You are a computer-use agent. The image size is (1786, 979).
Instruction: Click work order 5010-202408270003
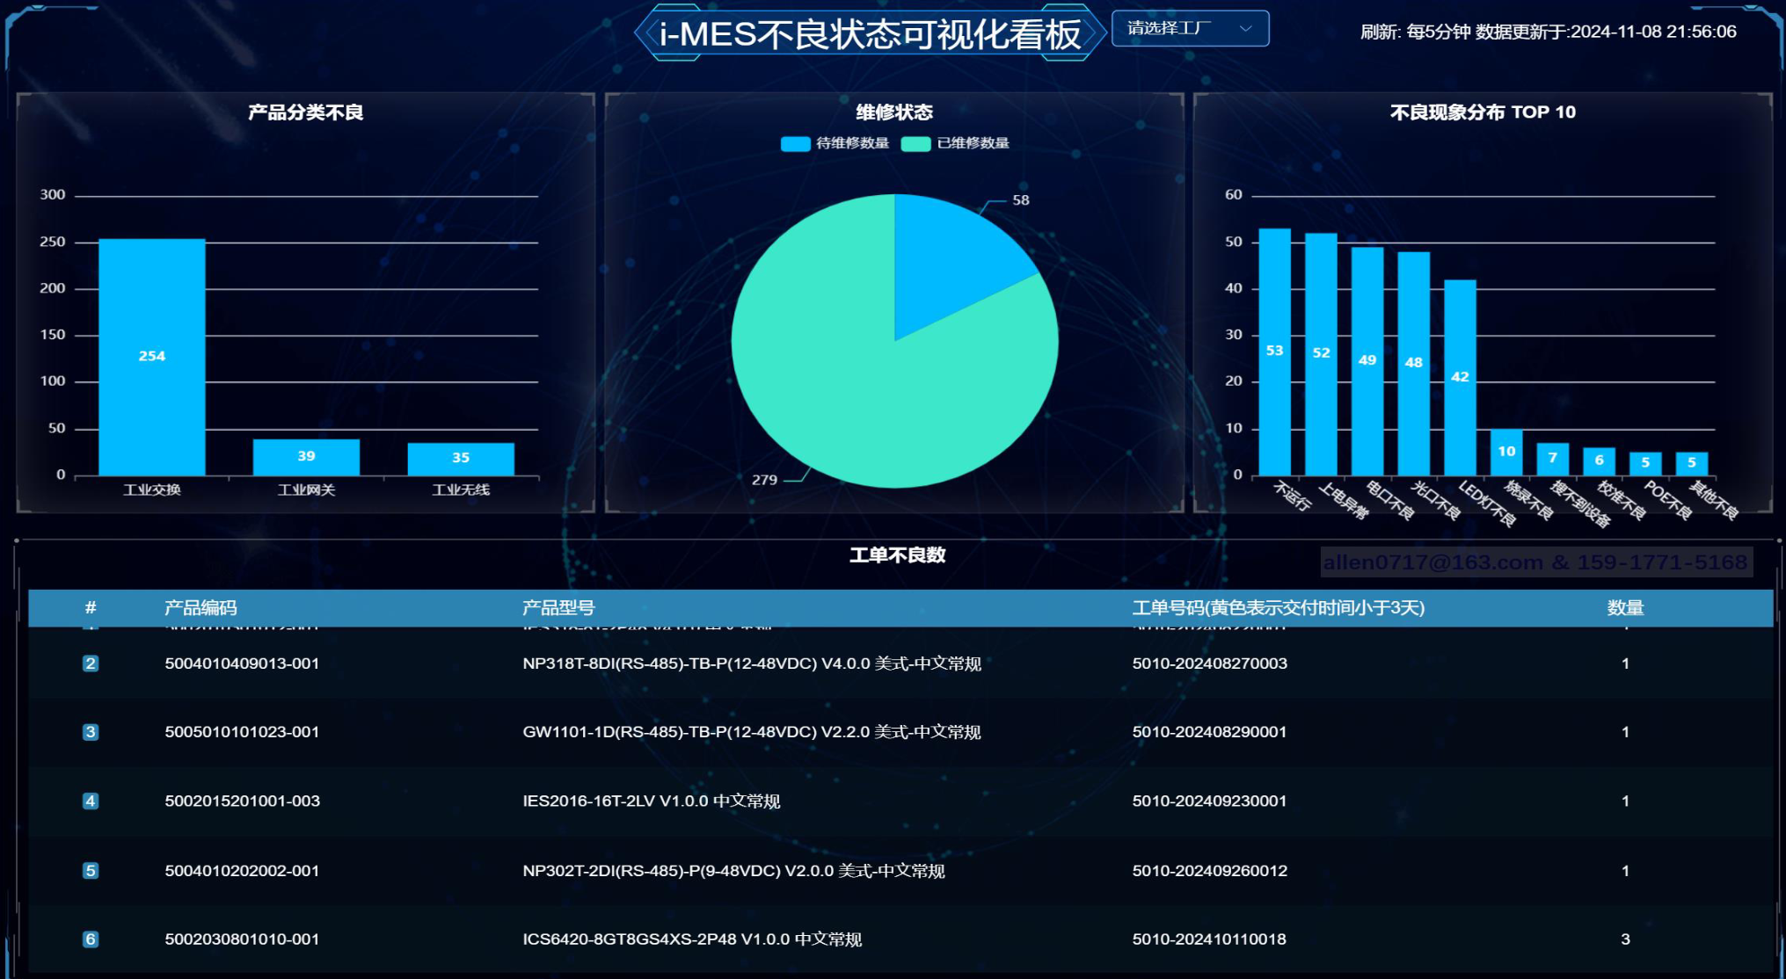pos(1209,664)
